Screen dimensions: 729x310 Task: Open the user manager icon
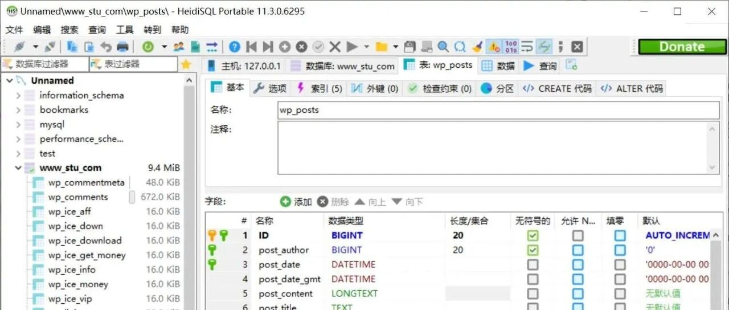pyautogui.click(x=179, y=47)
